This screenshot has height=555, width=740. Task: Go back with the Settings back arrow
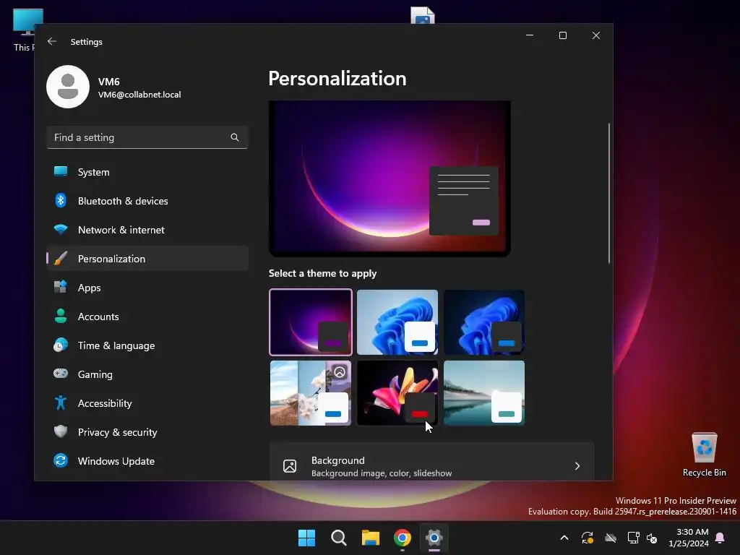click(52, 41)
